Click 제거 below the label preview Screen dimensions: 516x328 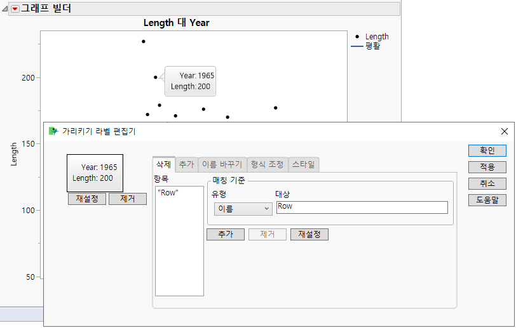coord(128,199)
